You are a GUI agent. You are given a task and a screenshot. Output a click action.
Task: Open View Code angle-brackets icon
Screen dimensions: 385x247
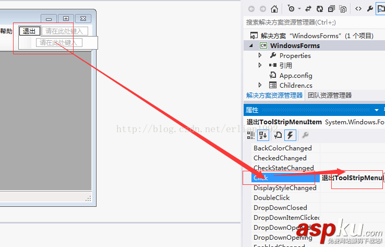[358, 9]
